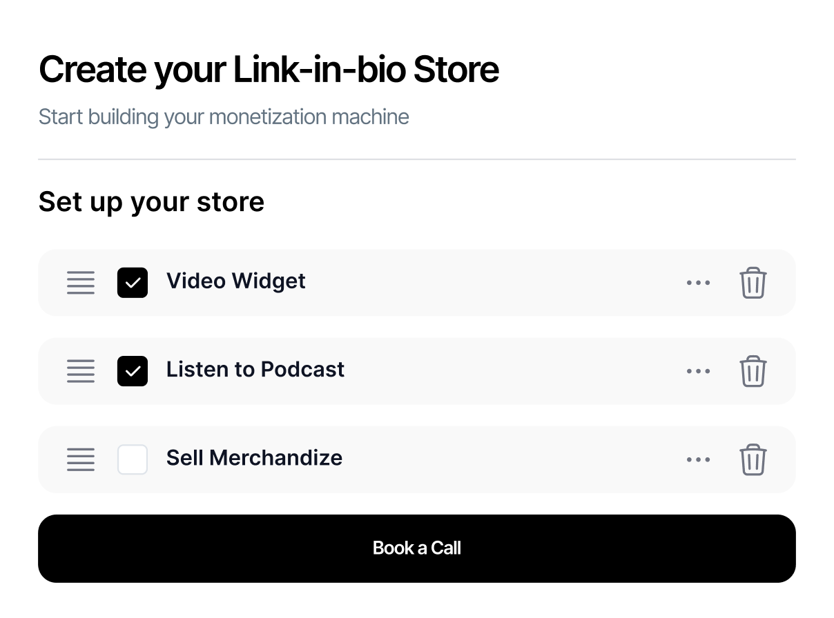Image resolution: width=834 pixels, height=618 pixels.
Task: Click the drag handle next to Listen to Podcast
Action: (x=81, y=371)
